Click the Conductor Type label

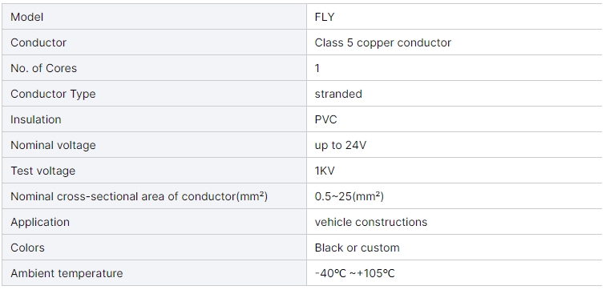(x=53, y=94)
